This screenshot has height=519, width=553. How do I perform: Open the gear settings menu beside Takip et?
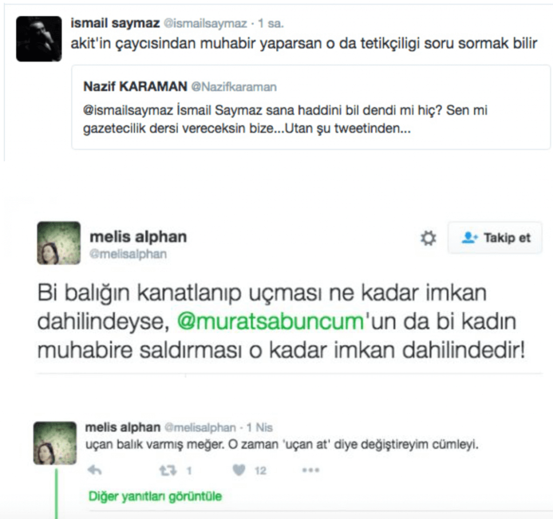428,238
